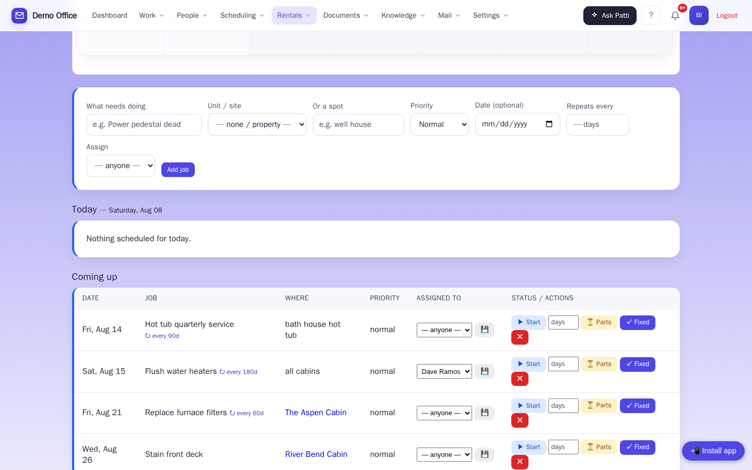Open the help question mark button

(651, 16)
